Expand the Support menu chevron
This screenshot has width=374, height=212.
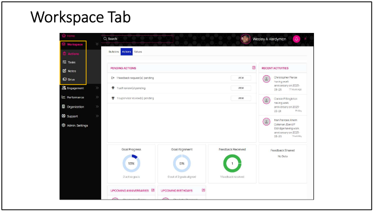97,116
